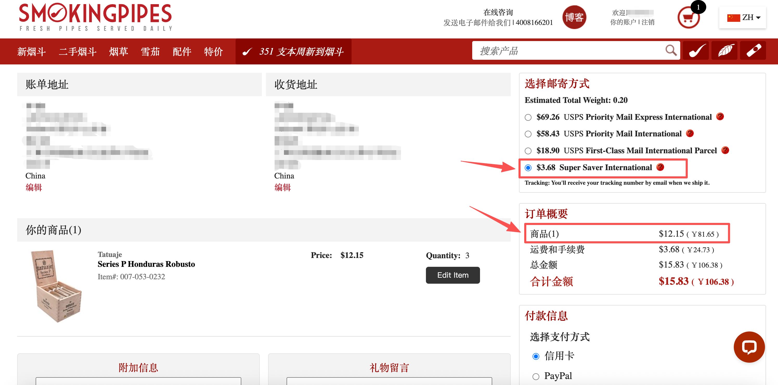Click the Tracking number notice text

click(617, 183)
